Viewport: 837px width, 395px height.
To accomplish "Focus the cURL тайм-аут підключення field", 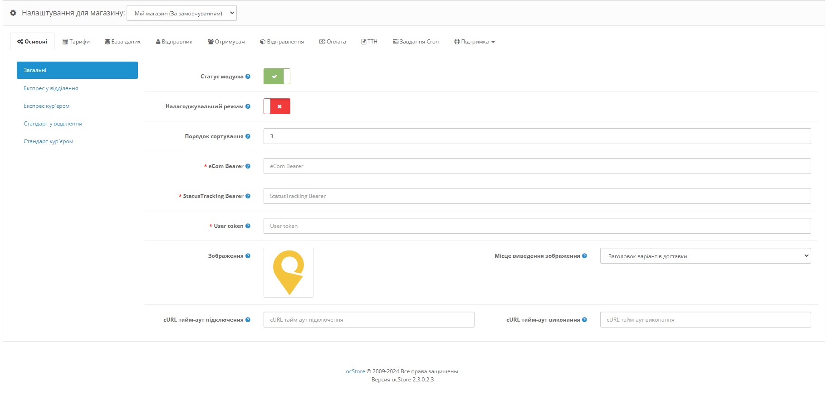I will click(x=369, y=320).
